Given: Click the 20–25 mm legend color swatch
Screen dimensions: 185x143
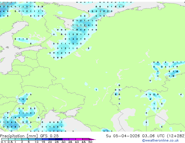Looking at the screenshot, I should point(52,139).
